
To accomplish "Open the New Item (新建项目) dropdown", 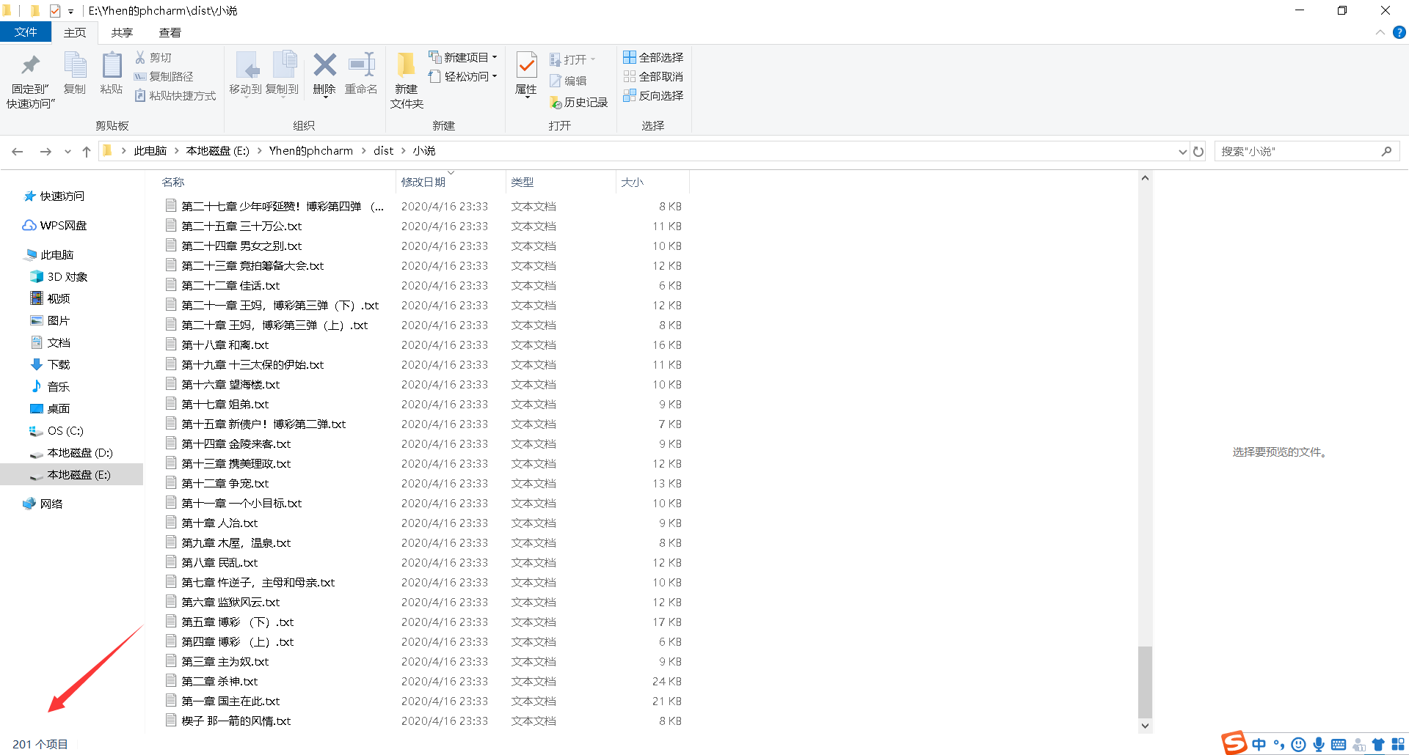I will (463, 57).
